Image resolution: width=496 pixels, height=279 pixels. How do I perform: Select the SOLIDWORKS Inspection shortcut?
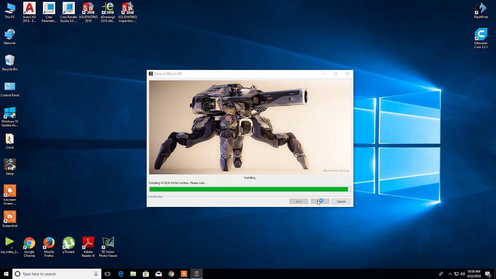(x=127, y=12)
